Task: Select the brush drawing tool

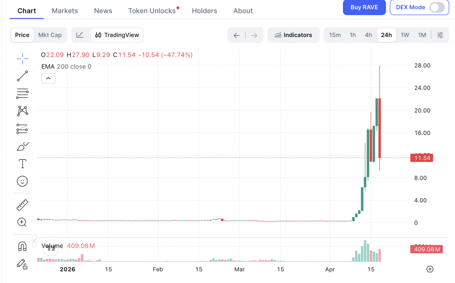Action: coord(22,146)
